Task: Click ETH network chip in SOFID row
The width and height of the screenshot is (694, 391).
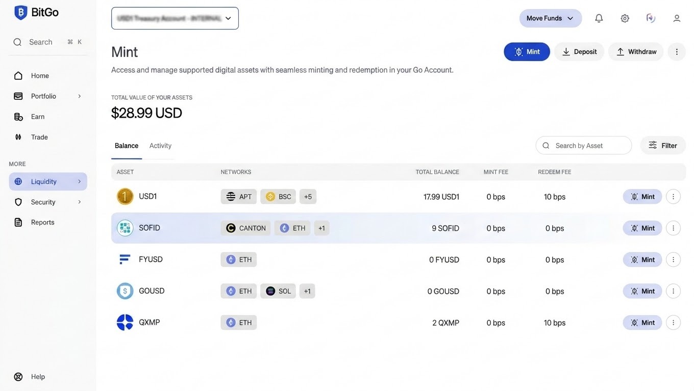Action: point(292,228)
